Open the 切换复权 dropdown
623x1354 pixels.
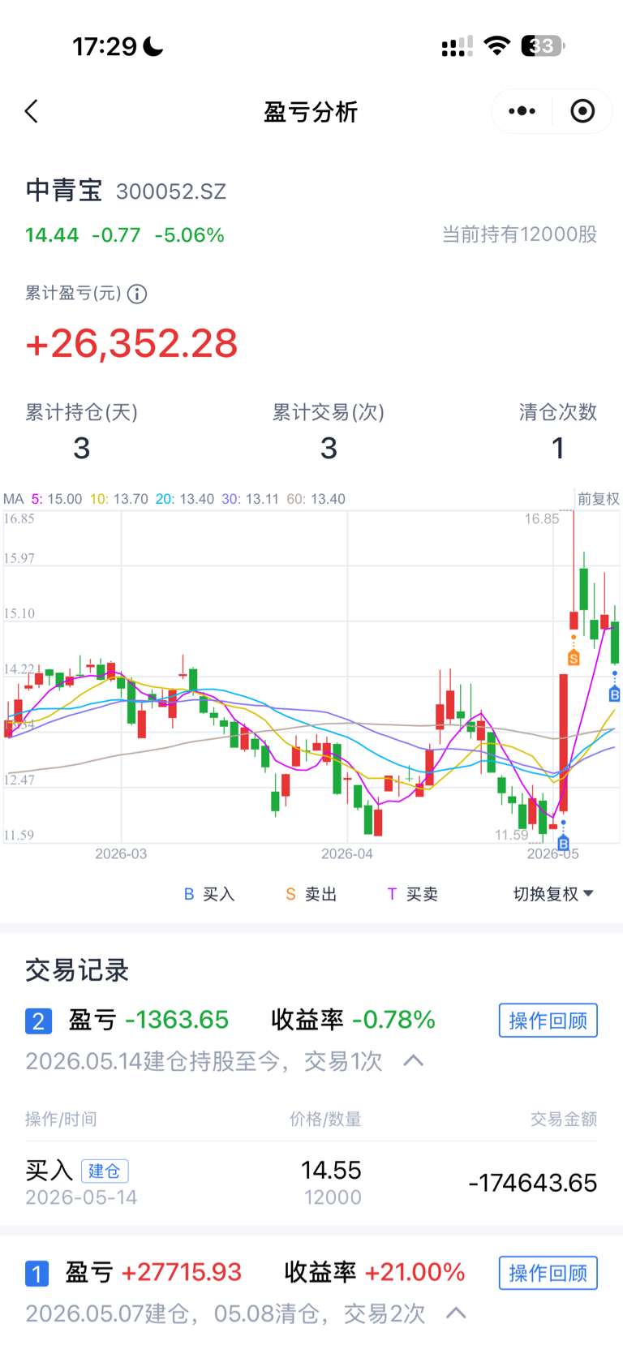point(553,894)
